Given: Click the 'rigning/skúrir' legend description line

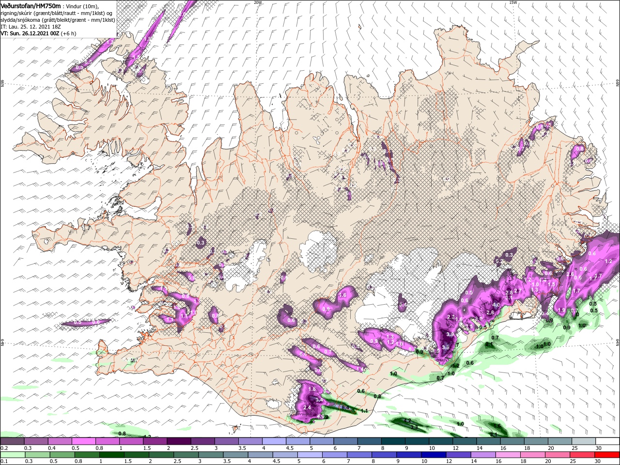Looking at the screenshot, I should point(57,13).
